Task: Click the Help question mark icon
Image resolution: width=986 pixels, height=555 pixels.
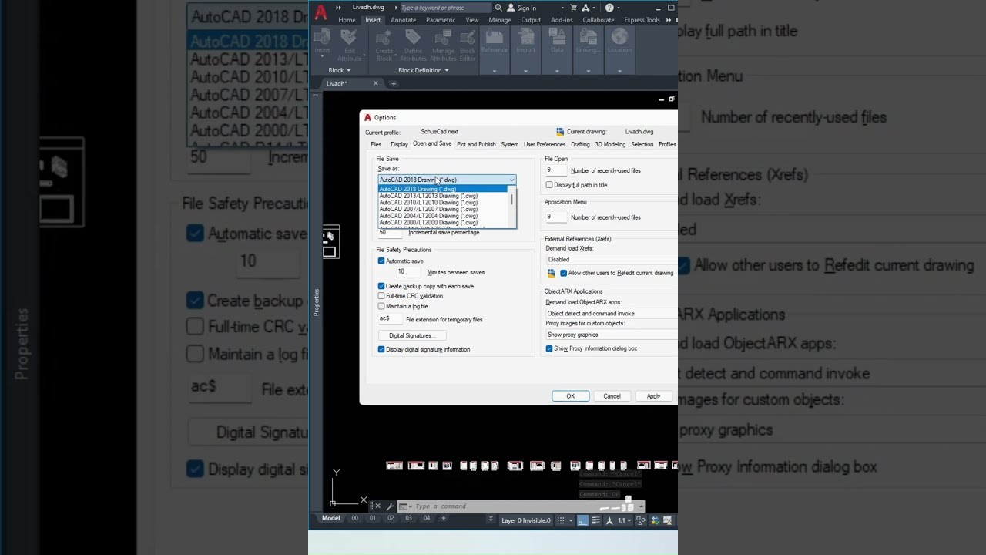Action: point(609,8)
